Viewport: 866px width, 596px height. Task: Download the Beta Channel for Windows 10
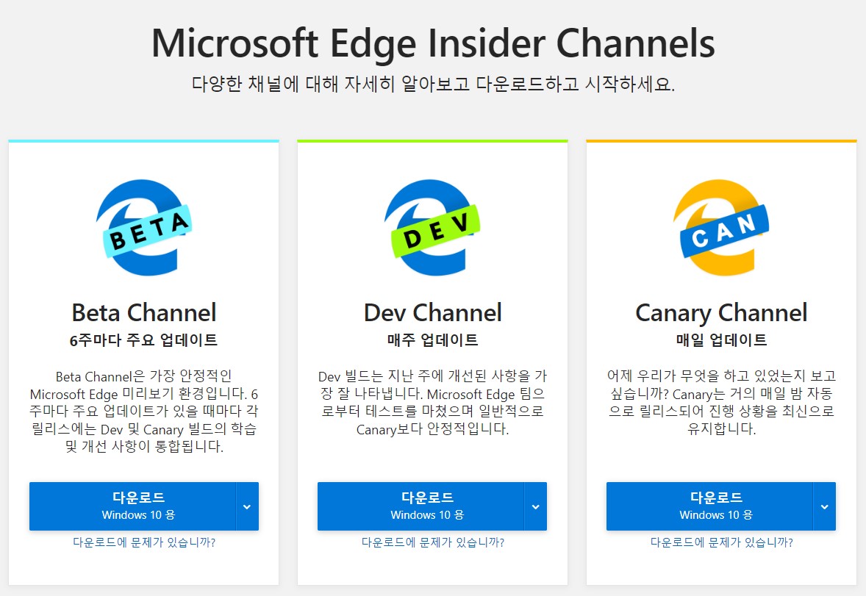tap(132, 506)
